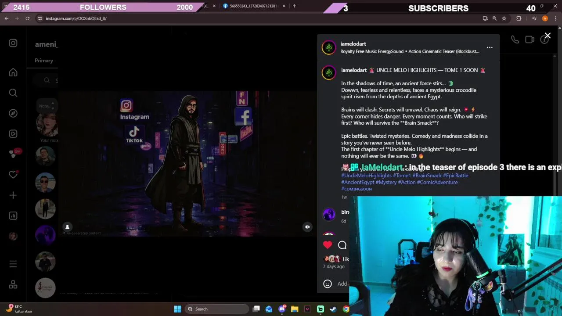Open Outlook mail icon on taskbar

click(x=269, y=309)
